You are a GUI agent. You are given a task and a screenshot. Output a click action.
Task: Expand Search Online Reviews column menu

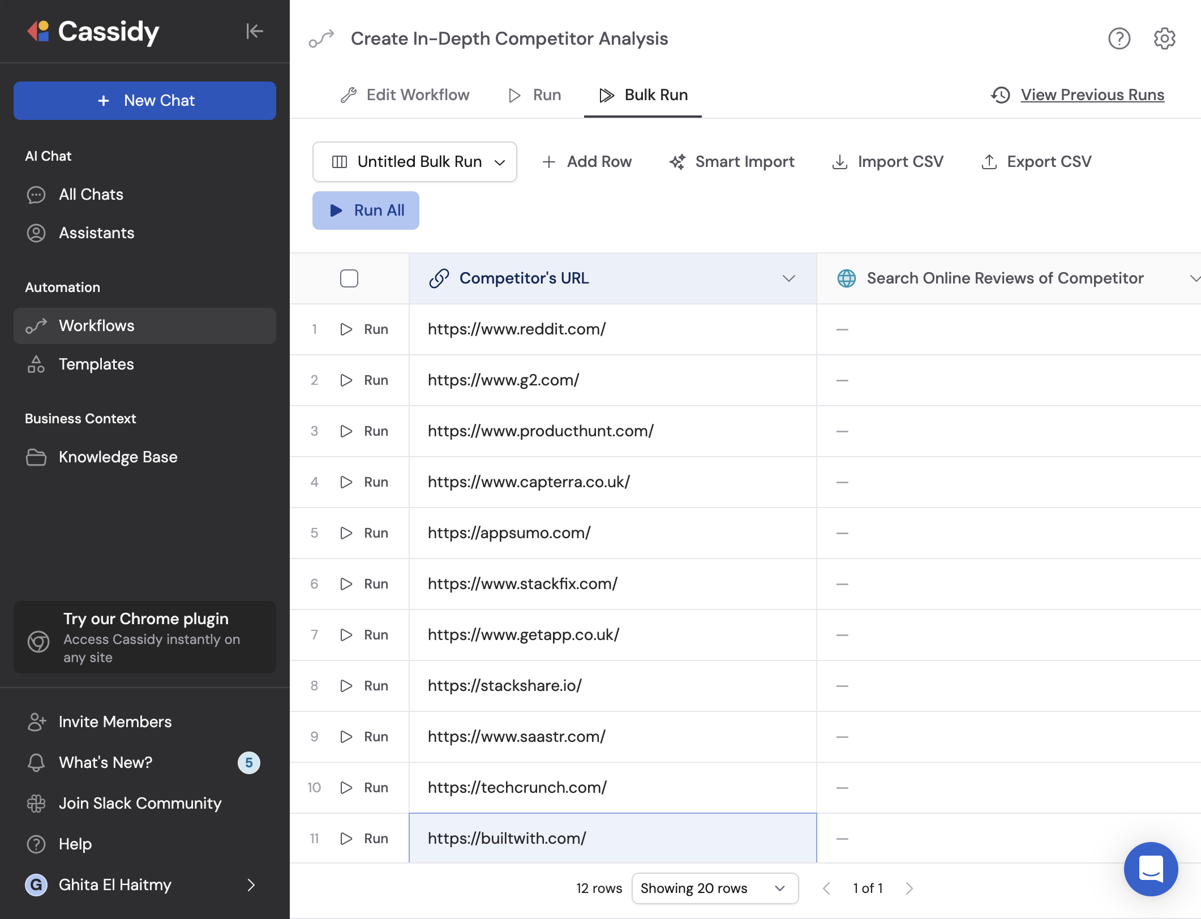click(1194, 278)
